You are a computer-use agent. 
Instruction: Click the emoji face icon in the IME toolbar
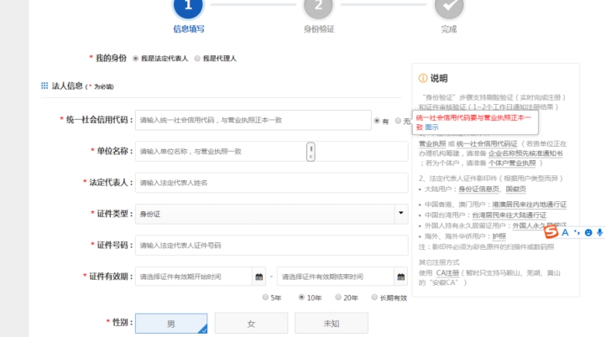pos(588,232)
